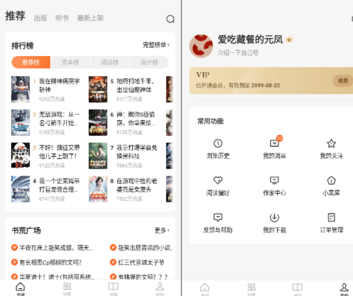The image size is (353, 296).
Task: Switch to the 听书 tab
Action: click(62, 18)
